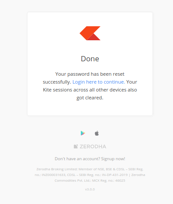The width and height of the screenshot is (173, 204).
Task: Click the "Don't have an account?" text
Action: click(x=77, y=159)
